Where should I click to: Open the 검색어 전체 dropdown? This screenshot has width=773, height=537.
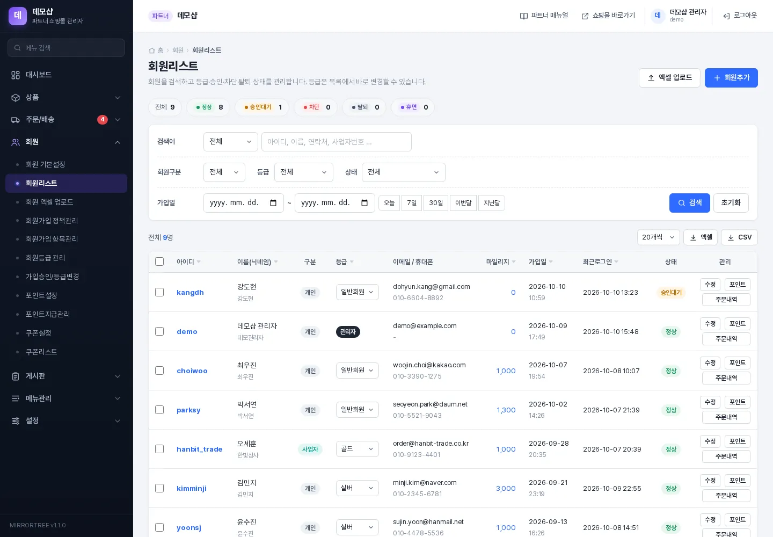pos(231,142)
